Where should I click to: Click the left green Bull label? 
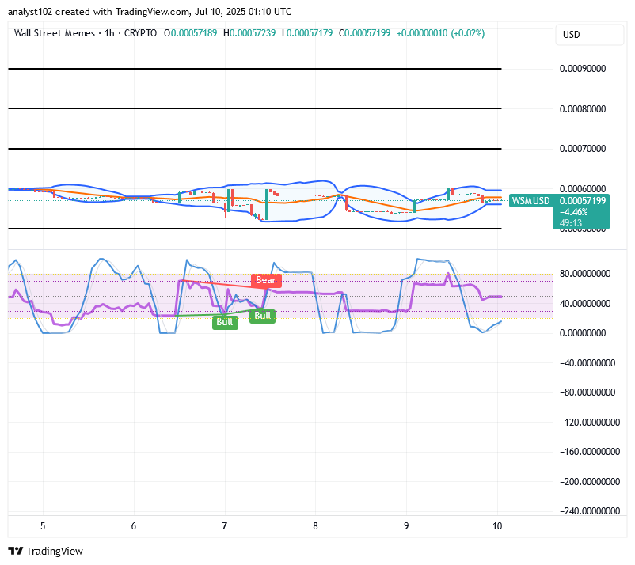click(x=225, y=322)
